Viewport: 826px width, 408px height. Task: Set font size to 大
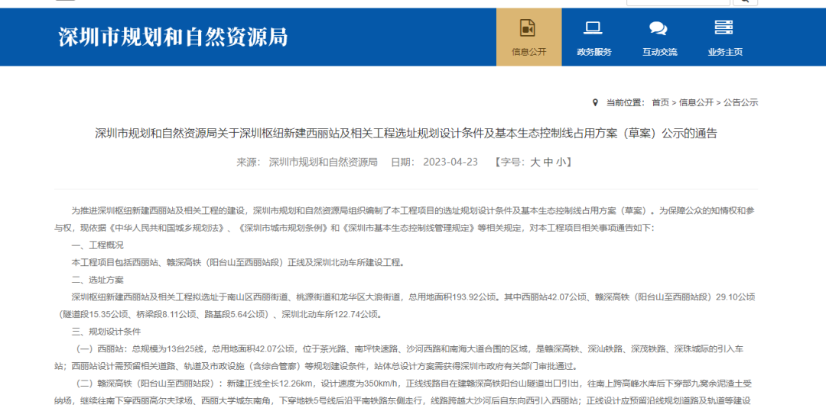535,162
